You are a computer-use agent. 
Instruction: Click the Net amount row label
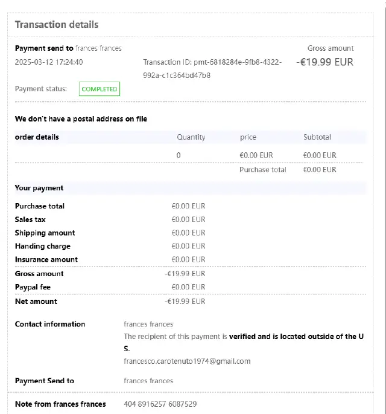[x=36, y=302]
